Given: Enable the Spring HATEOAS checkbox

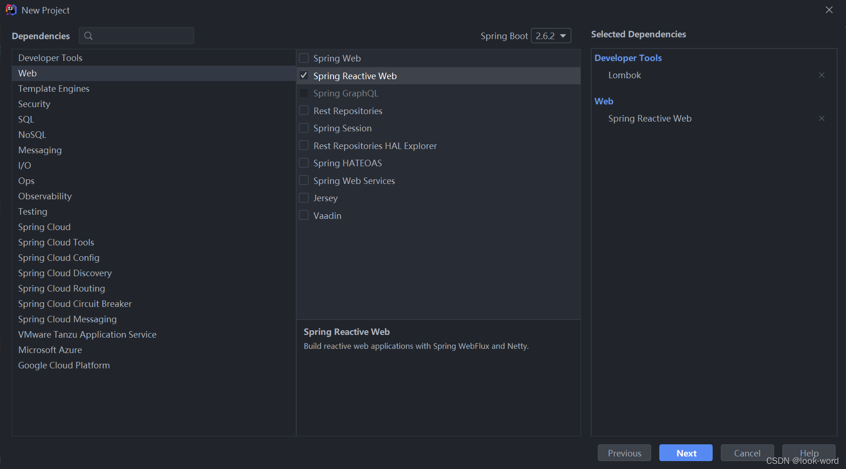Looking at the screenshot, I should 304,163.
